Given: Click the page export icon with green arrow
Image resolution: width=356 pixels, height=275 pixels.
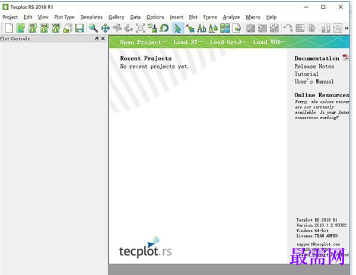Looking at the screenshot, I should [x=237, y=28].
